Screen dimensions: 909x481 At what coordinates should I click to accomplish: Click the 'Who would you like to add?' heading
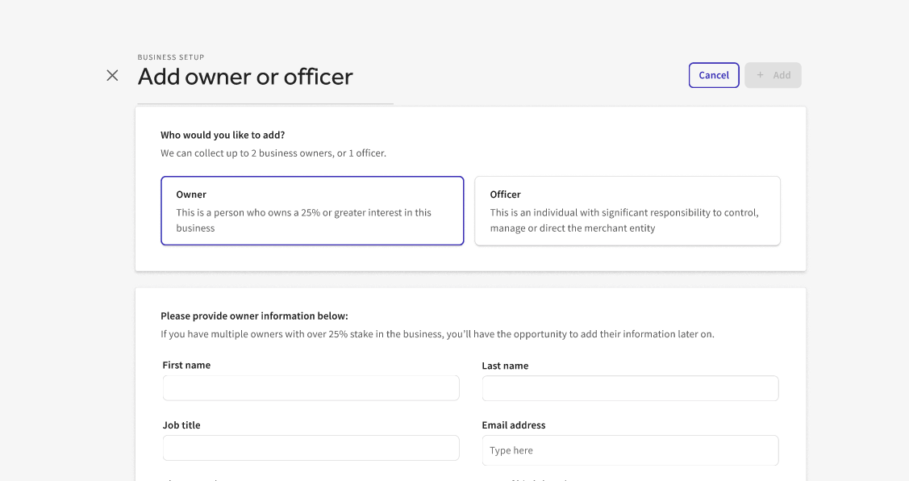click(x=223, y=135)
